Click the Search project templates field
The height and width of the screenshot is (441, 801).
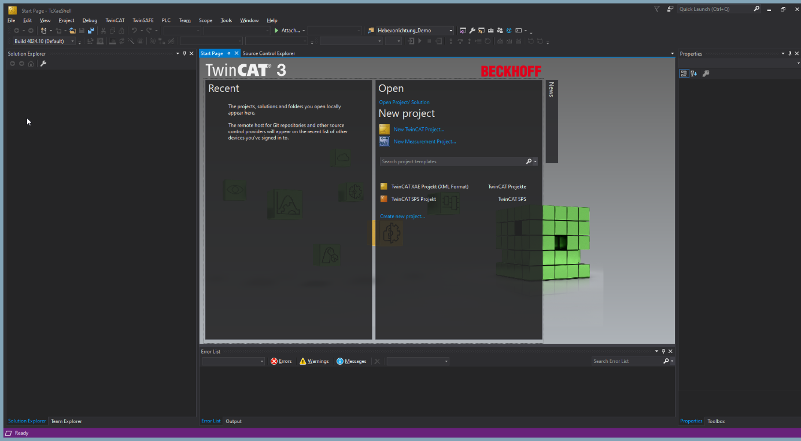(x=452, y=161)
